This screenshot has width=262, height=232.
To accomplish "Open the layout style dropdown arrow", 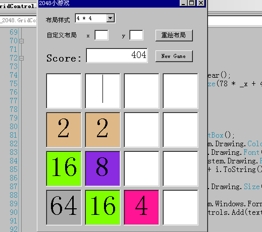I will 111,18.
